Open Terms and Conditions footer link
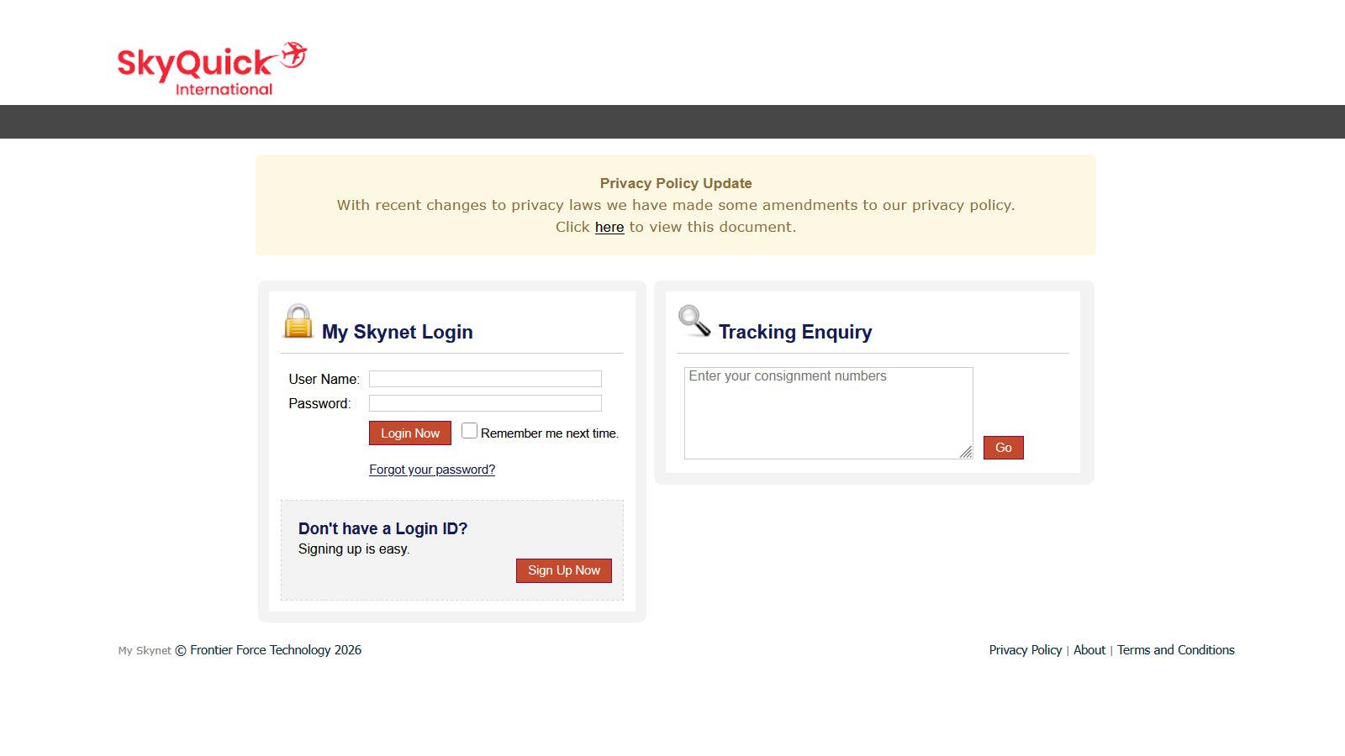1345x756 pixels. pos(1175,650)
